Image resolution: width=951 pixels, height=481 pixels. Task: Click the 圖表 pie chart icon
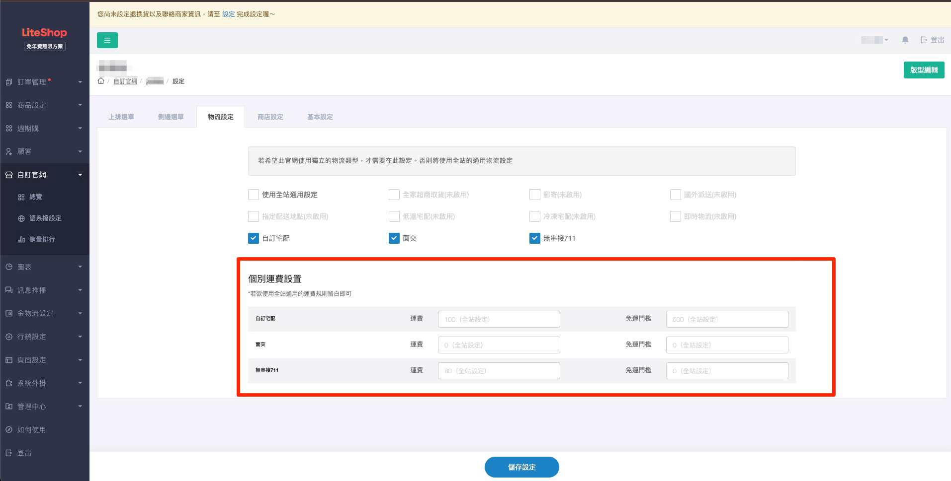click(x=9, y=267)
